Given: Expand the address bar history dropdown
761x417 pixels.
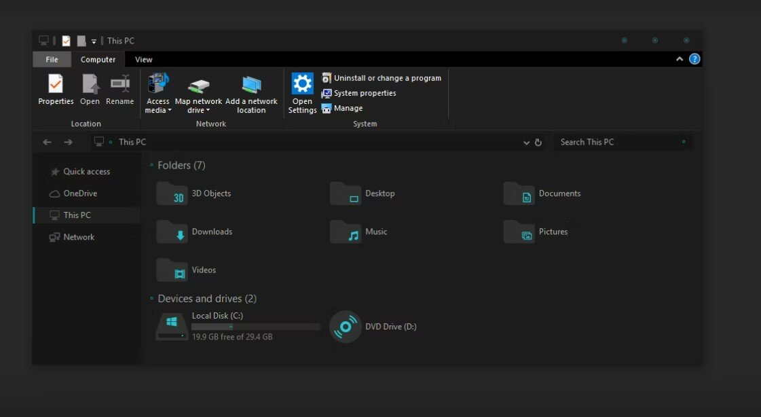Looking at the screenshot, I should pos(526,143).
